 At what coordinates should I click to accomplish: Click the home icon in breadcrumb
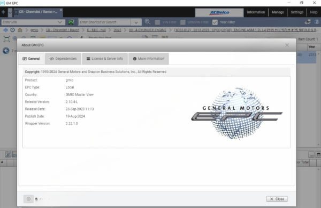(20, 30)
